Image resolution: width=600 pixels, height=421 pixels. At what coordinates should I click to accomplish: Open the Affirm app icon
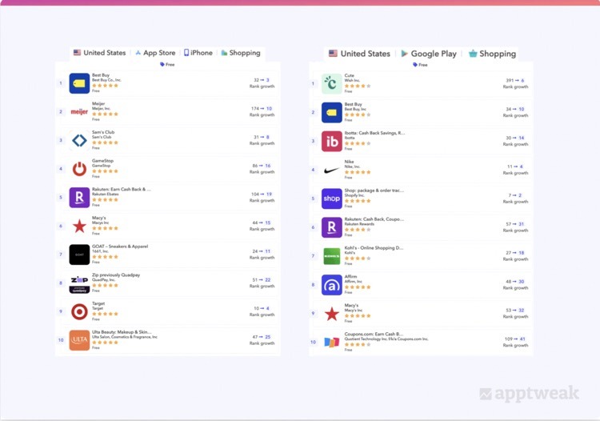pos(332,285)
